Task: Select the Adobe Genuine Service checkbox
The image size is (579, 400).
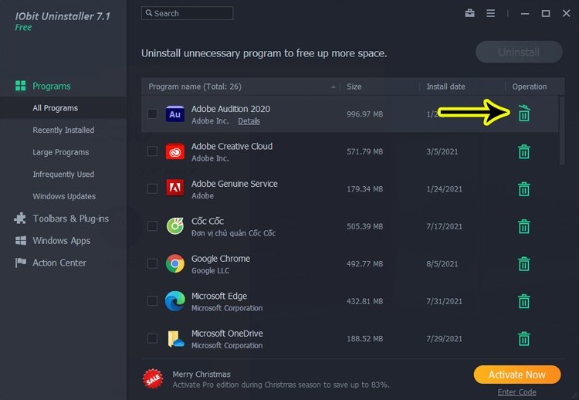Action: click(x=152, y=188)
